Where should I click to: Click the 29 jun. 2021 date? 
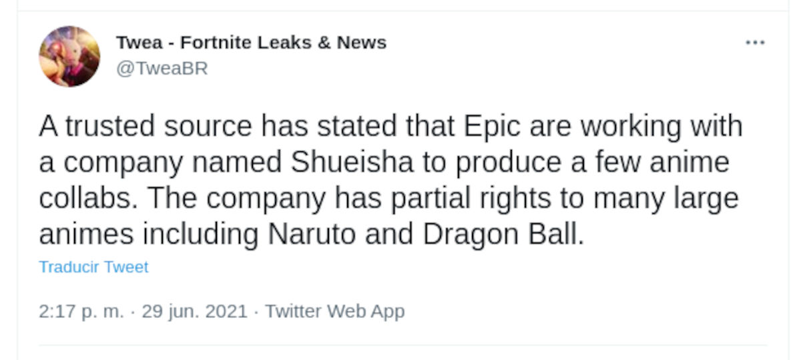tap(194, 311)
